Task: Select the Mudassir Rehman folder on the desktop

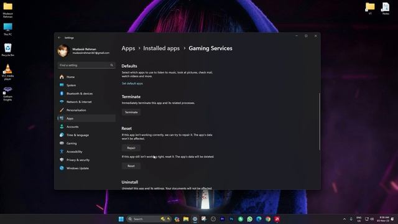Action: [x=8, y=10]
